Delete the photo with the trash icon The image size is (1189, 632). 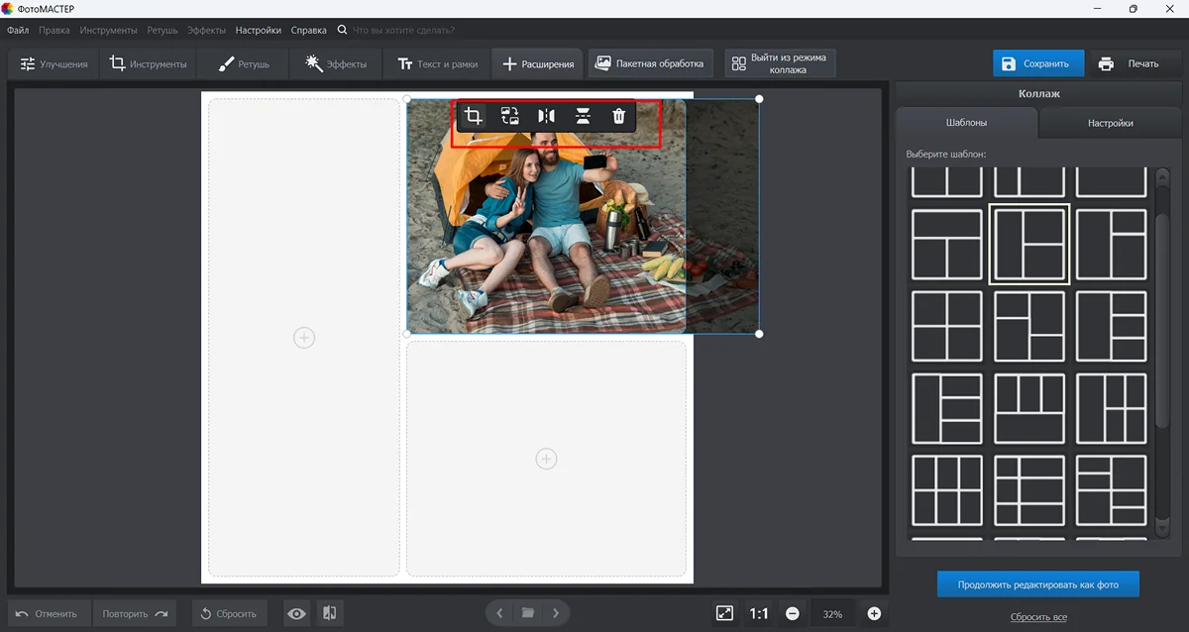(619, 116)
